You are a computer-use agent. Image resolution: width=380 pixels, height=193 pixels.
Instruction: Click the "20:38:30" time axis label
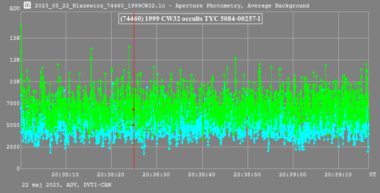(x=156, y=174)
